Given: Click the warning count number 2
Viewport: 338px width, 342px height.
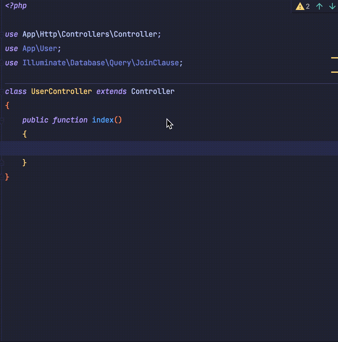Looking at the screenshot, I should point(308,6).
